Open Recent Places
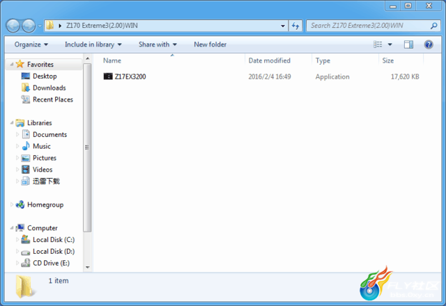The height and width of the screenshot is (306, 446). click(x=53, y=99)
